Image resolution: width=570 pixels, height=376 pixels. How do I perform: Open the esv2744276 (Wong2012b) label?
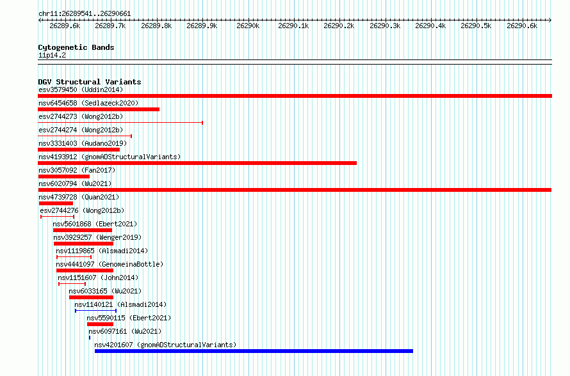(82, 210)
